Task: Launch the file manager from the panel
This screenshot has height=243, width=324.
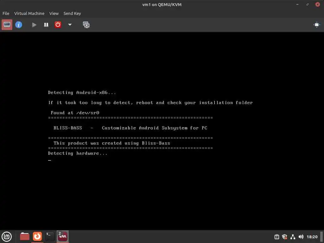Action: [x=25, y=236]
